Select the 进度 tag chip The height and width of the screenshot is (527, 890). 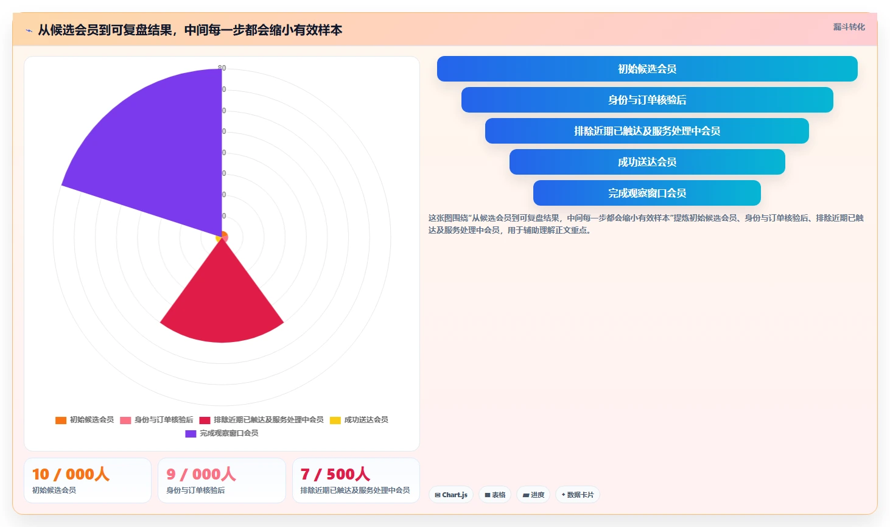coord(533,495)
